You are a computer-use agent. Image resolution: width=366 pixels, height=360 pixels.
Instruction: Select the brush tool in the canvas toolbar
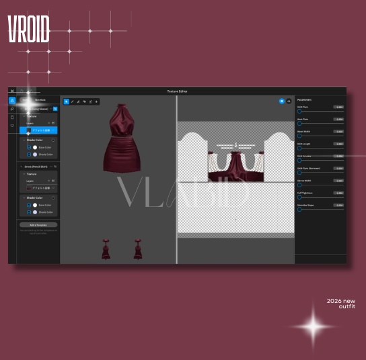click(73, 101)
